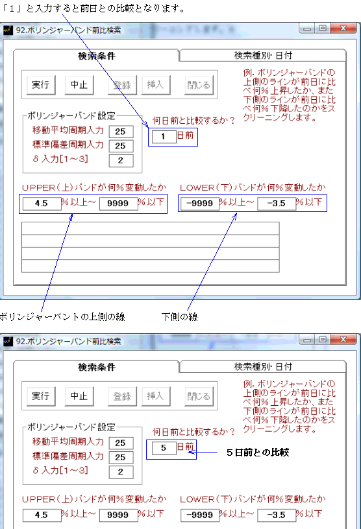Click UPPER band 4.5 field in the lower window

(42, 515)
